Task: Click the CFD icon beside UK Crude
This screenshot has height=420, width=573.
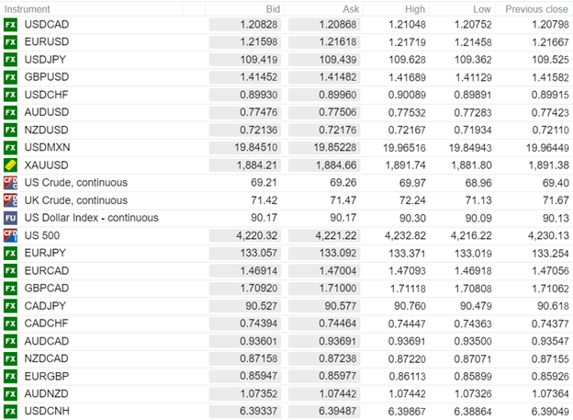Action: pos(11,199)
